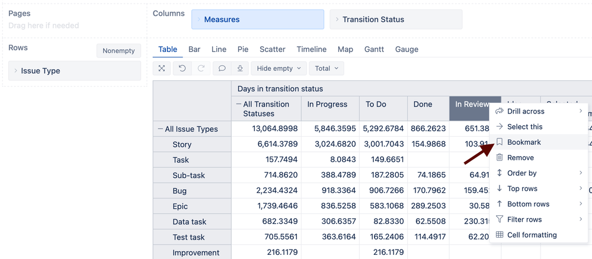The height and width of the screenshot is (259, 592).
Task: Click the Filter rows funnel icon
Action: pyautogui.click(x=500, y=219)
